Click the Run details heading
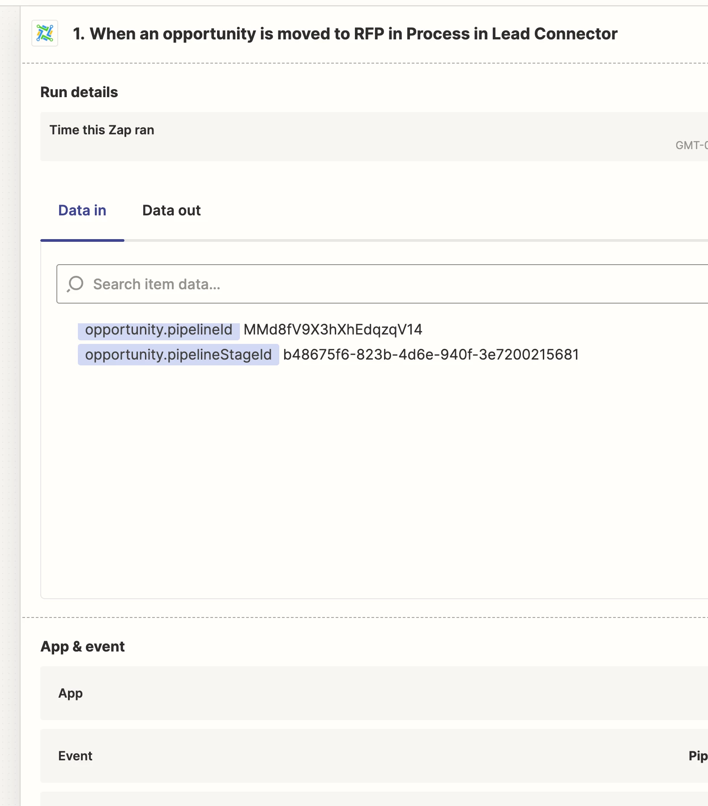The width and height of the screenshot is (708, 806). tap(79, 92)
